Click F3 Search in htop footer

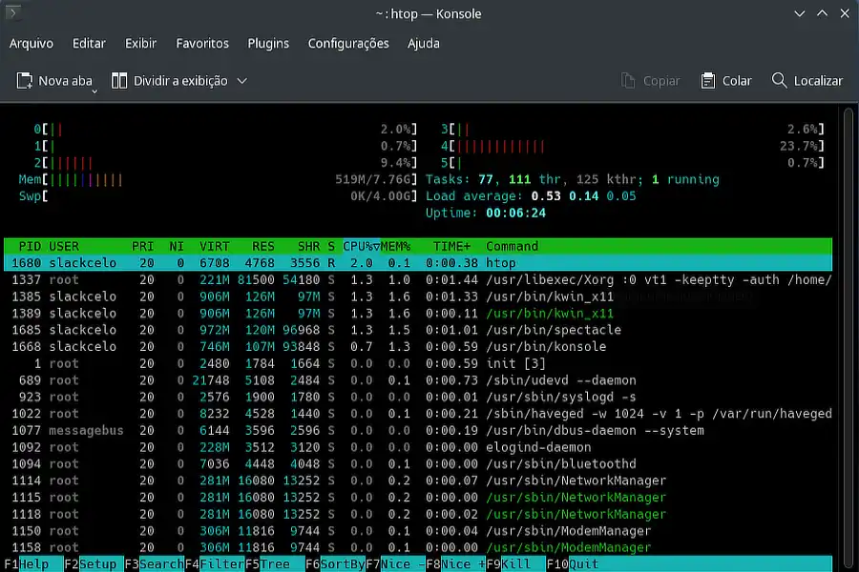click(x=154, y=563)
